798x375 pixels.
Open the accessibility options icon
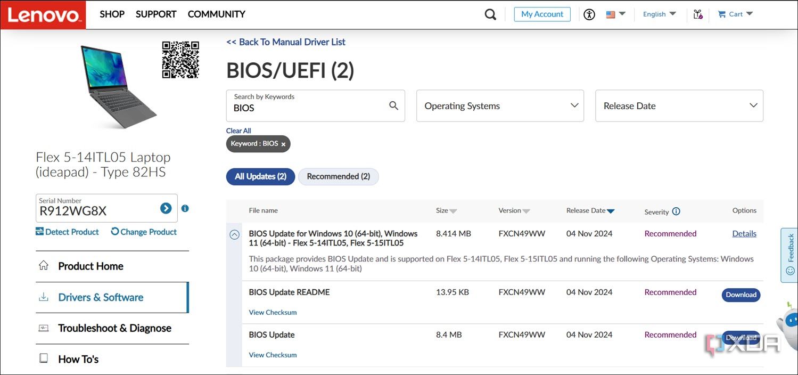pyautogui.click(x=589, y=14)
